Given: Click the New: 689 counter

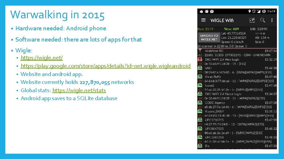Looking at the screenshot, I should pyautogui.click(x=231, y=29).
